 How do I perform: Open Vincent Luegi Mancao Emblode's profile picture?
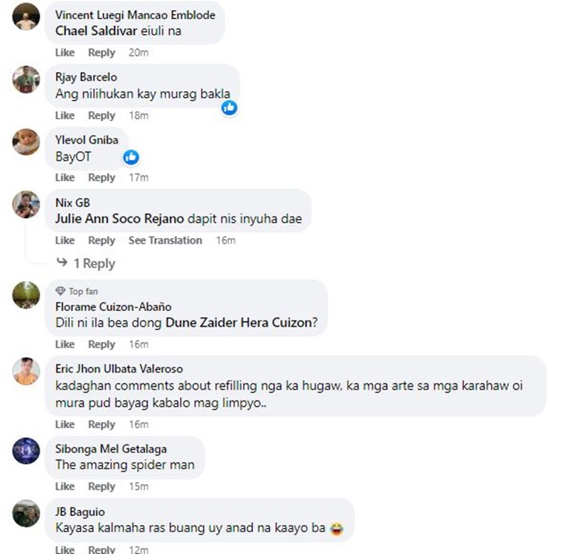[26, 16]
